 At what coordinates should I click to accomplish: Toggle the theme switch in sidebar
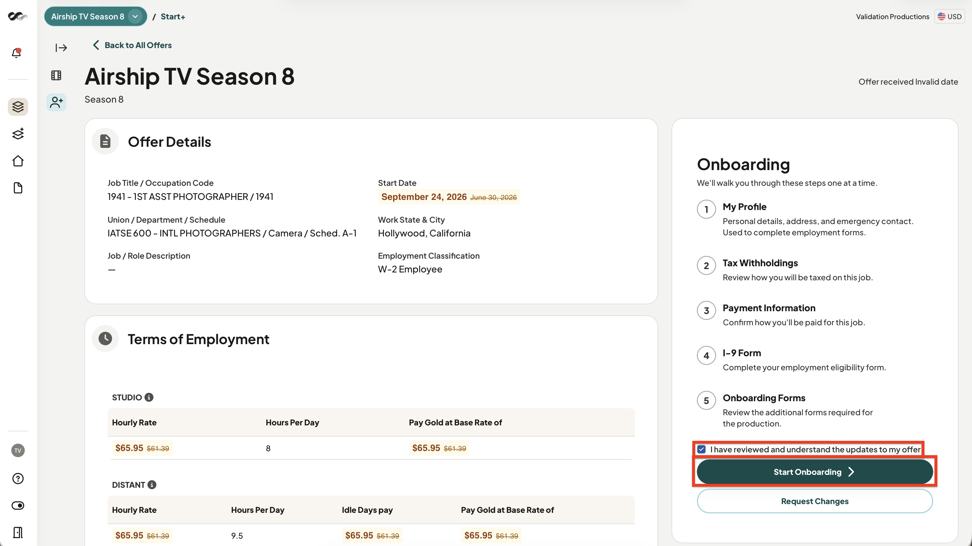[x=18, y=506]
